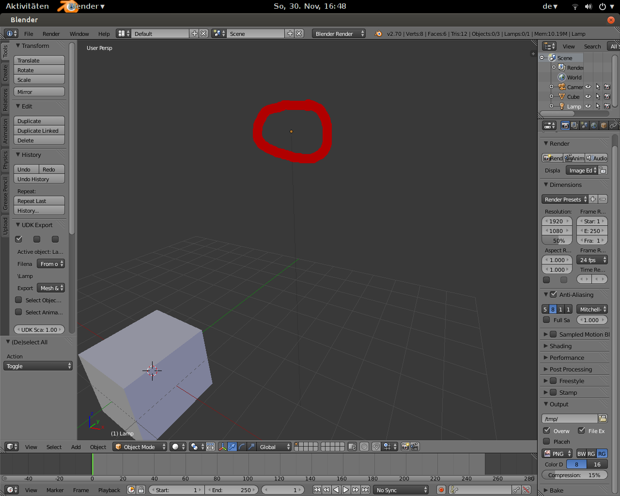Toggle the lock-to-scene padlock in Display row

603,170
